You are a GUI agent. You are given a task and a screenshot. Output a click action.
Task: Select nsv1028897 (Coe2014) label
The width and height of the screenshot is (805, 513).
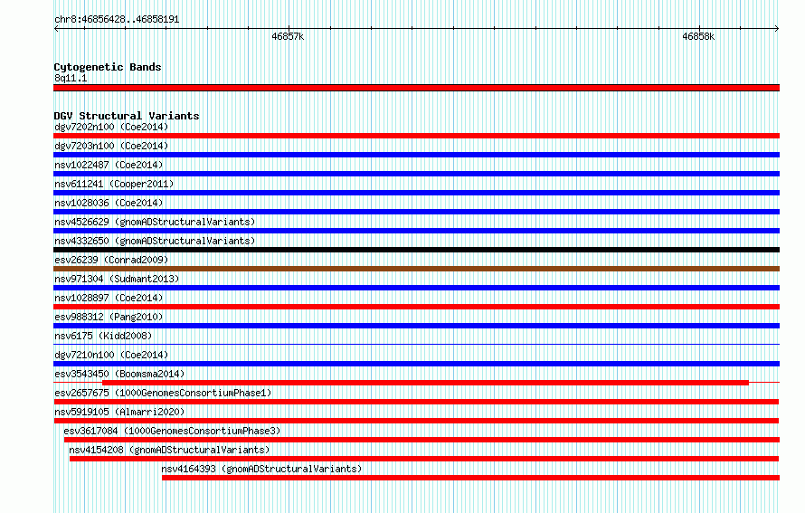109,298
